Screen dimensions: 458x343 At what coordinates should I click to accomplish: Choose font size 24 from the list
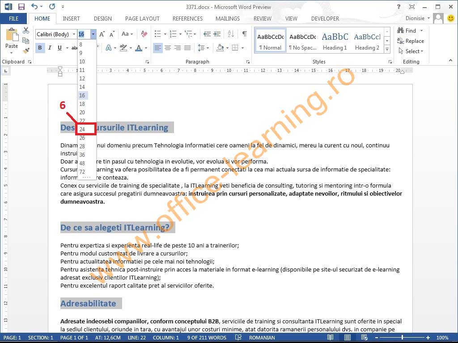(86, 129)
